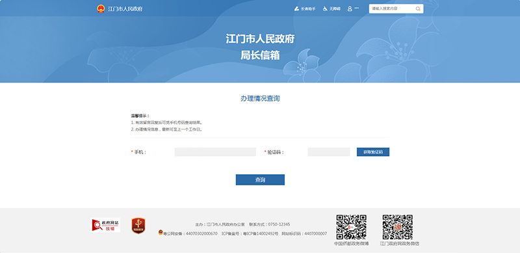Click the 获取验证码 button
The image size is (520, 253).
[373, 152]
